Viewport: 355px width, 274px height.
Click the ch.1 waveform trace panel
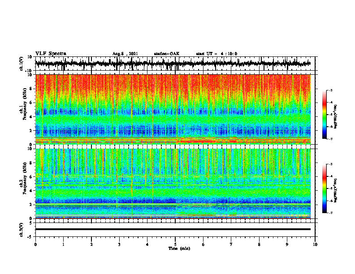[175, 64]
